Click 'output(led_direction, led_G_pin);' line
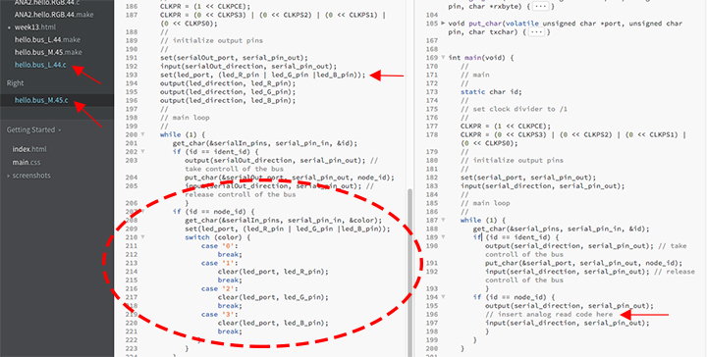The width and height of the screenshot is (707, 357). 228,92
